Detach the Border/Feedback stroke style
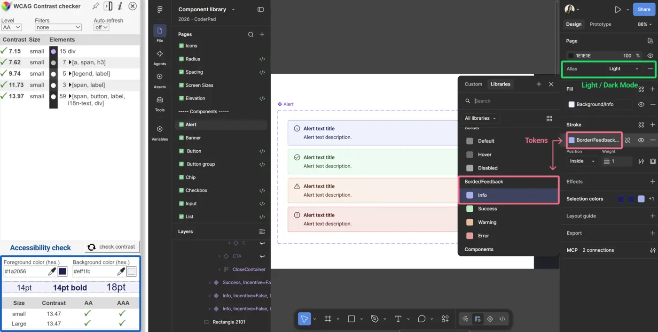The width and height of the screenshot is (658, 332). (627, 140)
